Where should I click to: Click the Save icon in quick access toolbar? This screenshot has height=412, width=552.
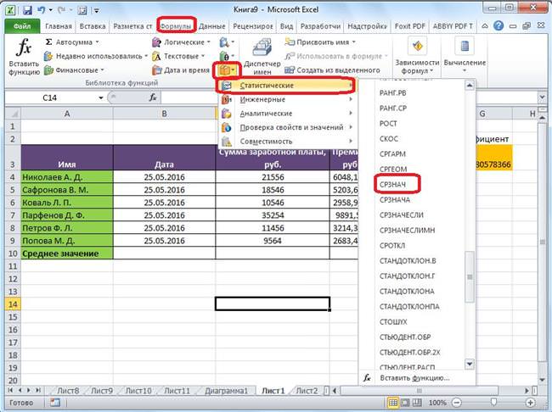pyautogui.click(x=27, y=10)
